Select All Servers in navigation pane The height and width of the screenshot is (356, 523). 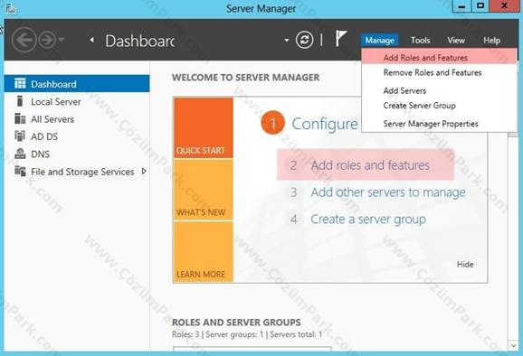tap(77, 119)
